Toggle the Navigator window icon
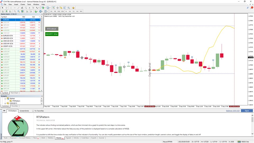This screenshot has width=254, height=143. (x=61, y=8)
